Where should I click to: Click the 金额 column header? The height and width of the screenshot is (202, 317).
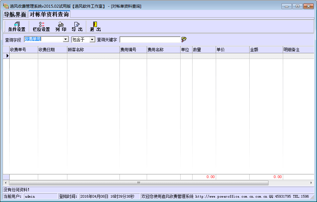click(x=266, y=50)
